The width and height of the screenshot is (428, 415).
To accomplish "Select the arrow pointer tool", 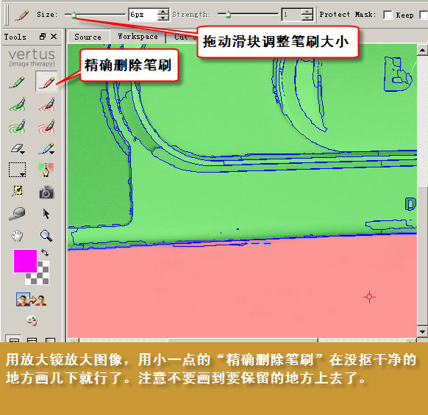I will [46, 214].
